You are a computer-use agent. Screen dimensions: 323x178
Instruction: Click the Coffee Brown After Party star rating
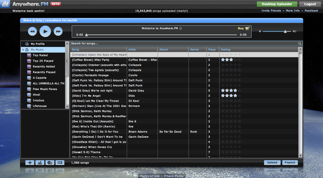pyautogui.click(x=231, y=60)
